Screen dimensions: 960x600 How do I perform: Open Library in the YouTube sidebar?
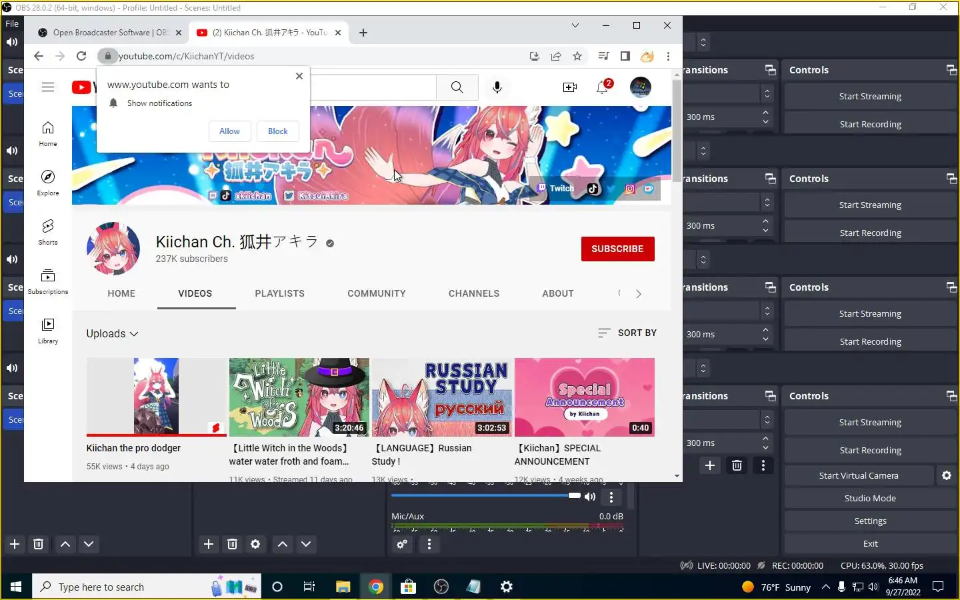pos(48,331)
